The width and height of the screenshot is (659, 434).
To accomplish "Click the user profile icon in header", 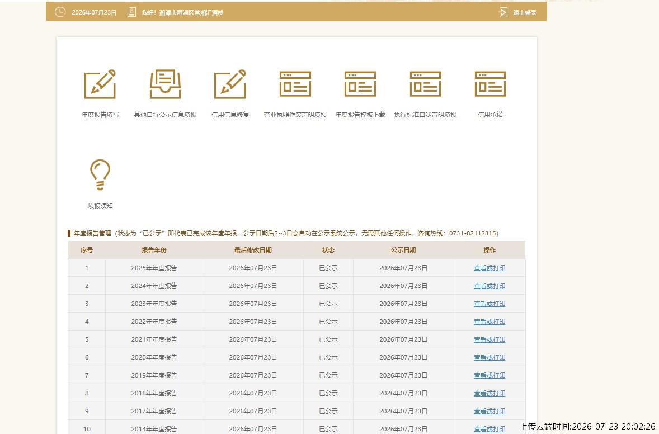I will tap(131, 12).
